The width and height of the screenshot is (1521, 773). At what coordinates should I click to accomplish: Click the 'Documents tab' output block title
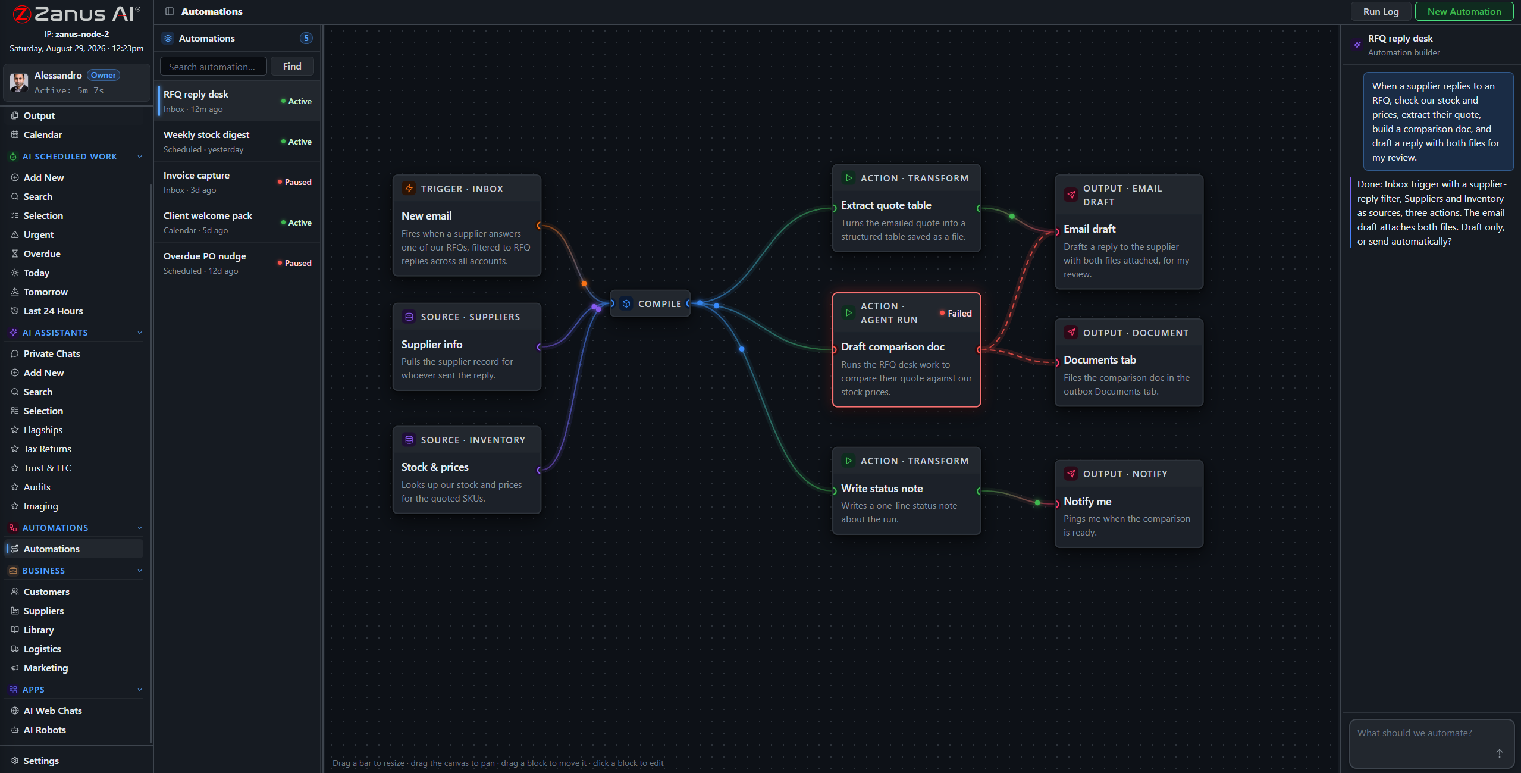[1099, 359]
